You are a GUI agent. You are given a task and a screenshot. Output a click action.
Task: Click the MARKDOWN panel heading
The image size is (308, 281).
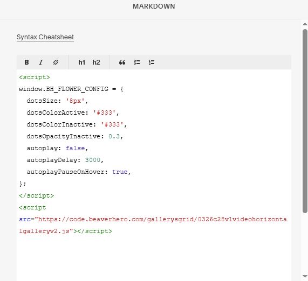(x=154, y=6)
